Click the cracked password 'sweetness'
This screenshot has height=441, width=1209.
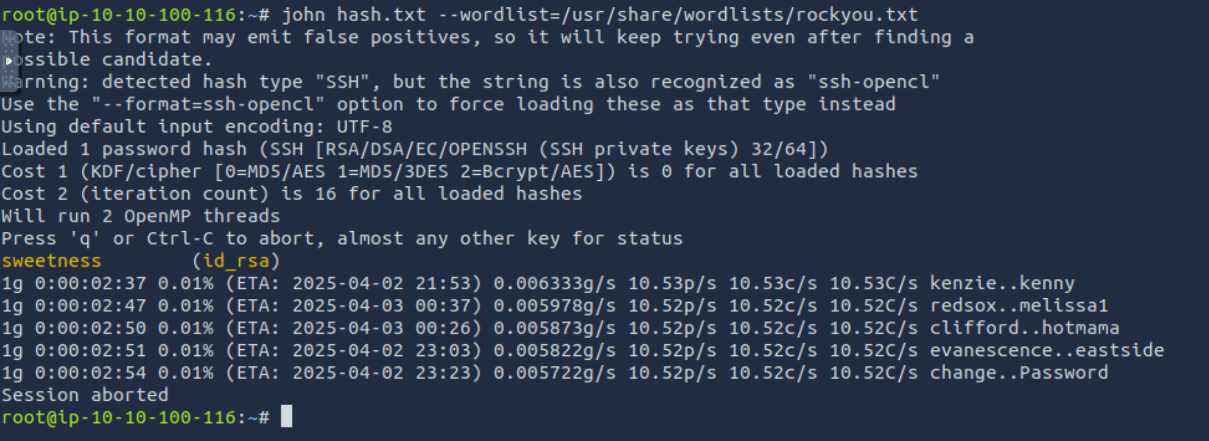pyautogui.click(x=51, y=261)
